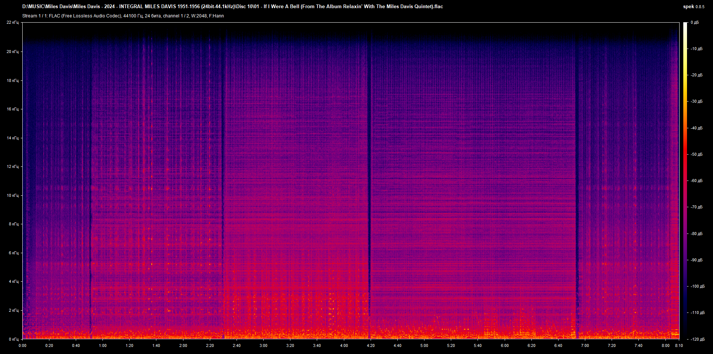713x354 pixels.
Task: Click the '16 кГц' frequency axis label
Action: click(13, 109)
